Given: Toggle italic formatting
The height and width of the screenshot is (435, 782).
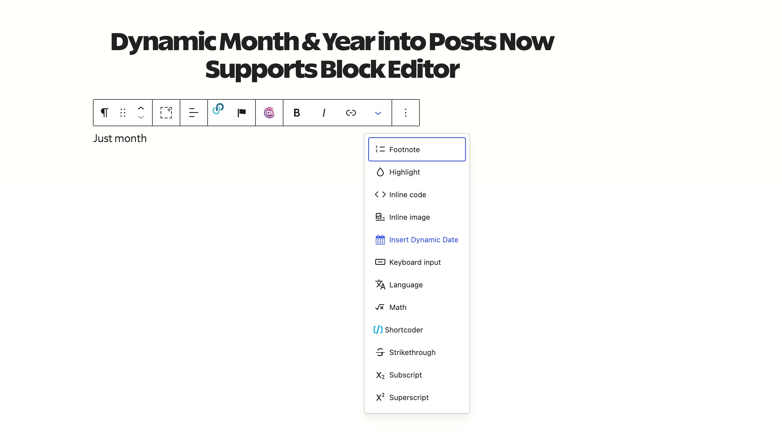Looking at the screenshot, I should pyautogui.click(x=324, y=113).
